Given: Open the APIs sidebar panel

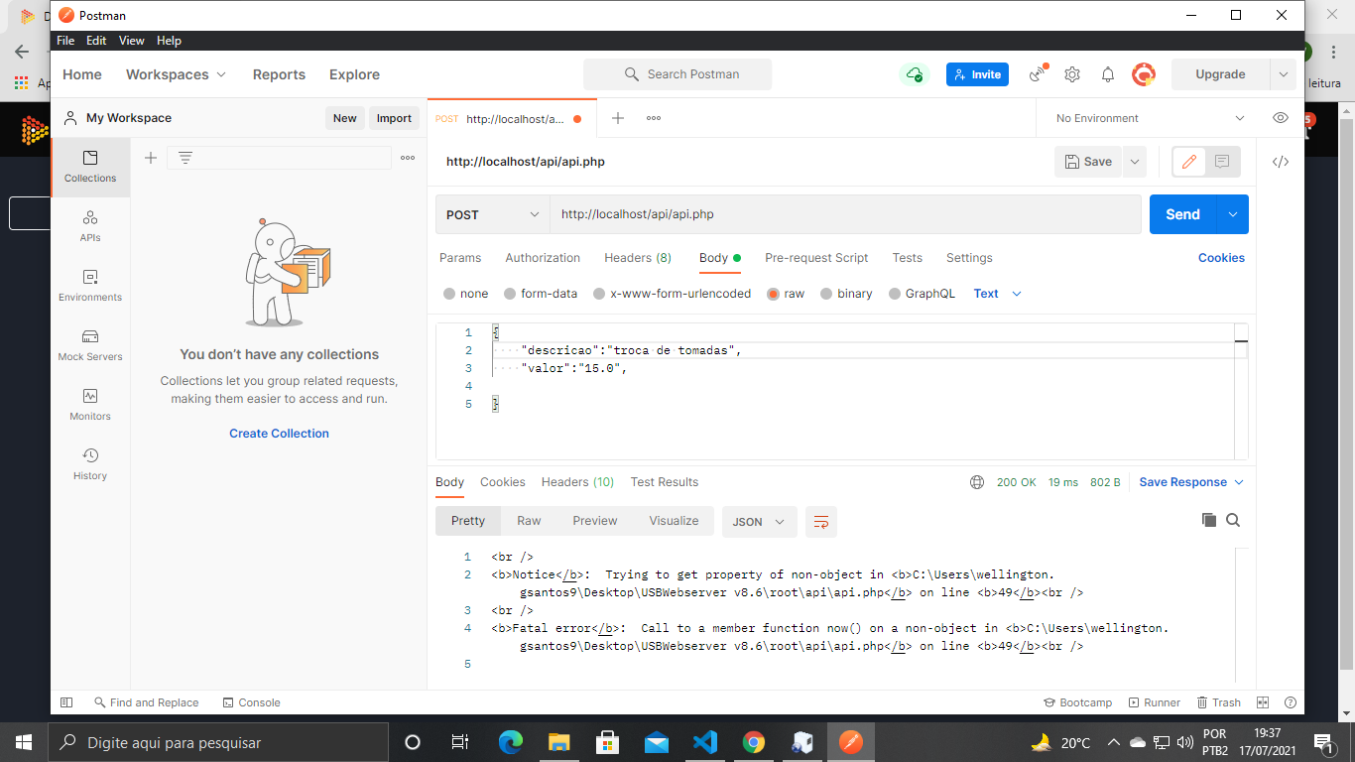Looking at the screenshot, I should pos(90,226).
